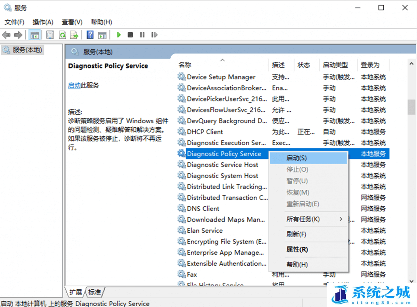The image size is (417, 307).
Task: Click the Services gear icon in title bar
Action: click(x=7, y=7)
